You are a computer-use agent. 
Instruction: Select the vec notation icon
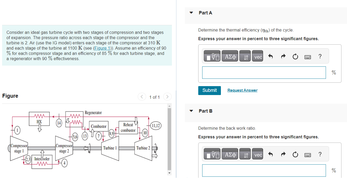(257, 56)
